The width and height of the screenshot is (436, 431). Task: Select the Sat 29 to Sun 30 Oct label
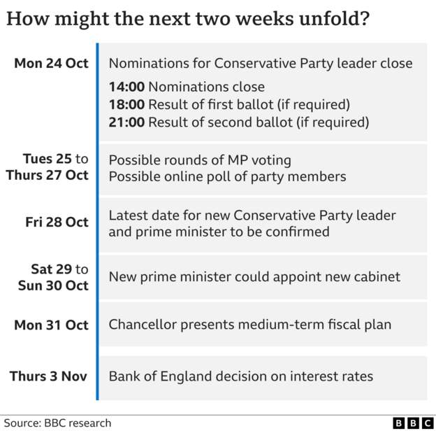(x=53, y=277)
